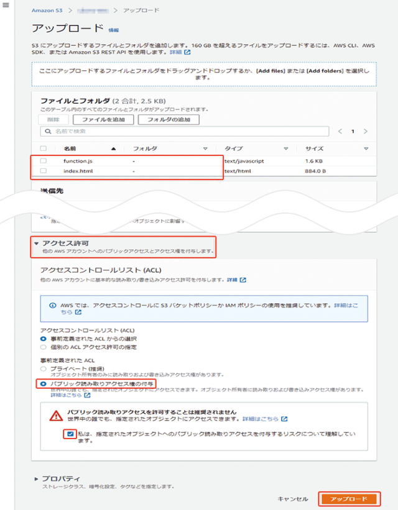Image resolution: width=398 pixels, height=510 pixels.
Task: Click the ファイルを追加 button
Action: [103, 119]
